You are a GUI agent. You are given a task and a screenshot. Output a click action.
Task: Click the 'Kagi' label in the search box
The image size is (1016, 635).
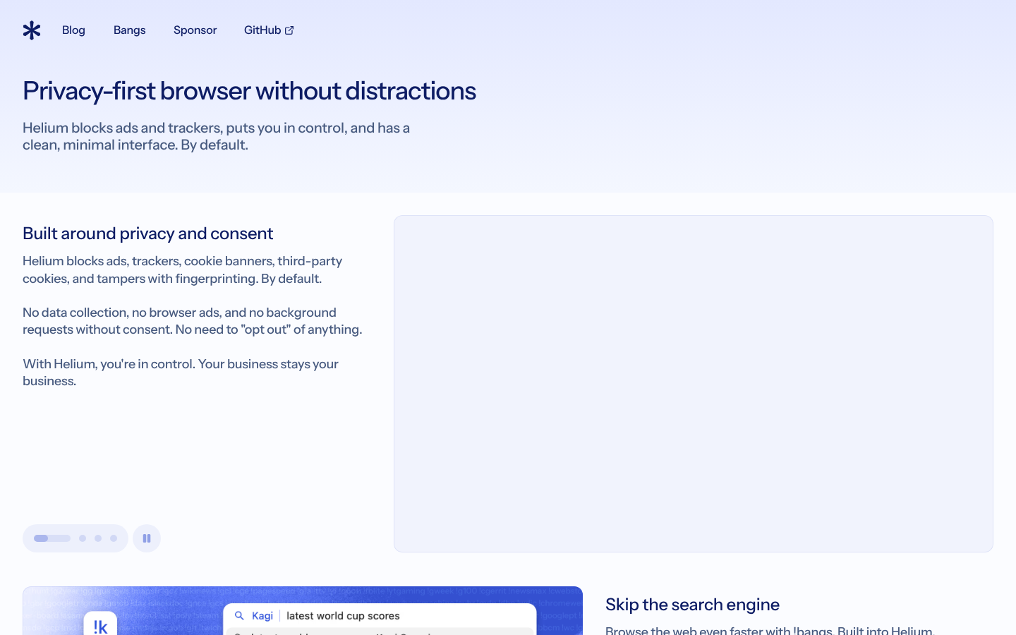pos(262,616)
